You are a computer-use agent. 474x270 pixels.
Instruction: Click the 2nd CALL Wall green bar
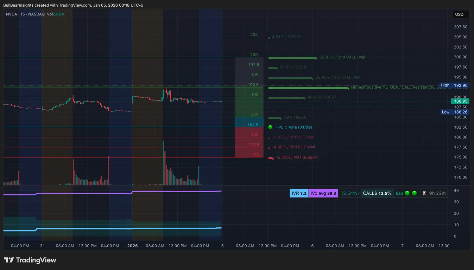(x=293, y=58)
